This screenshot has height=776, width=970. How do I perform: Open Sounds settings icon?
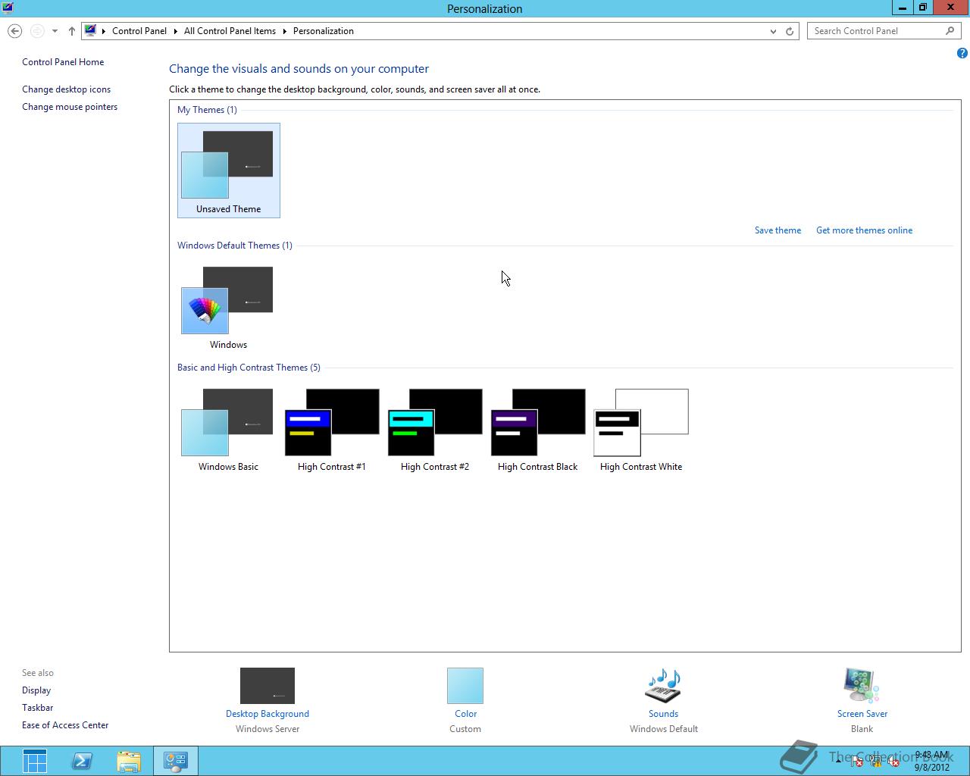click(663, 686)
